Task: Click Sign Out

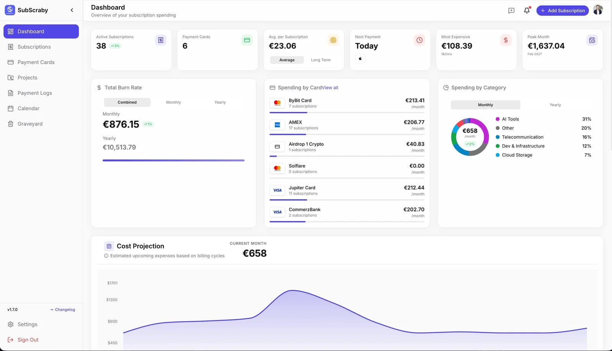Action: coord(41,340)
